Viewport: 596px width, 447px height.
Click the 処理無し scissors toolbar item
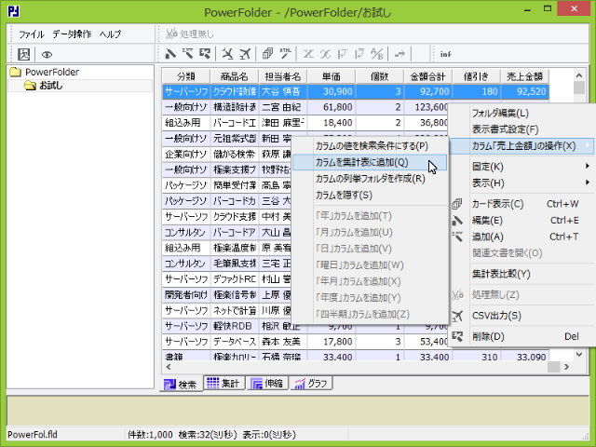pos(190,34)
